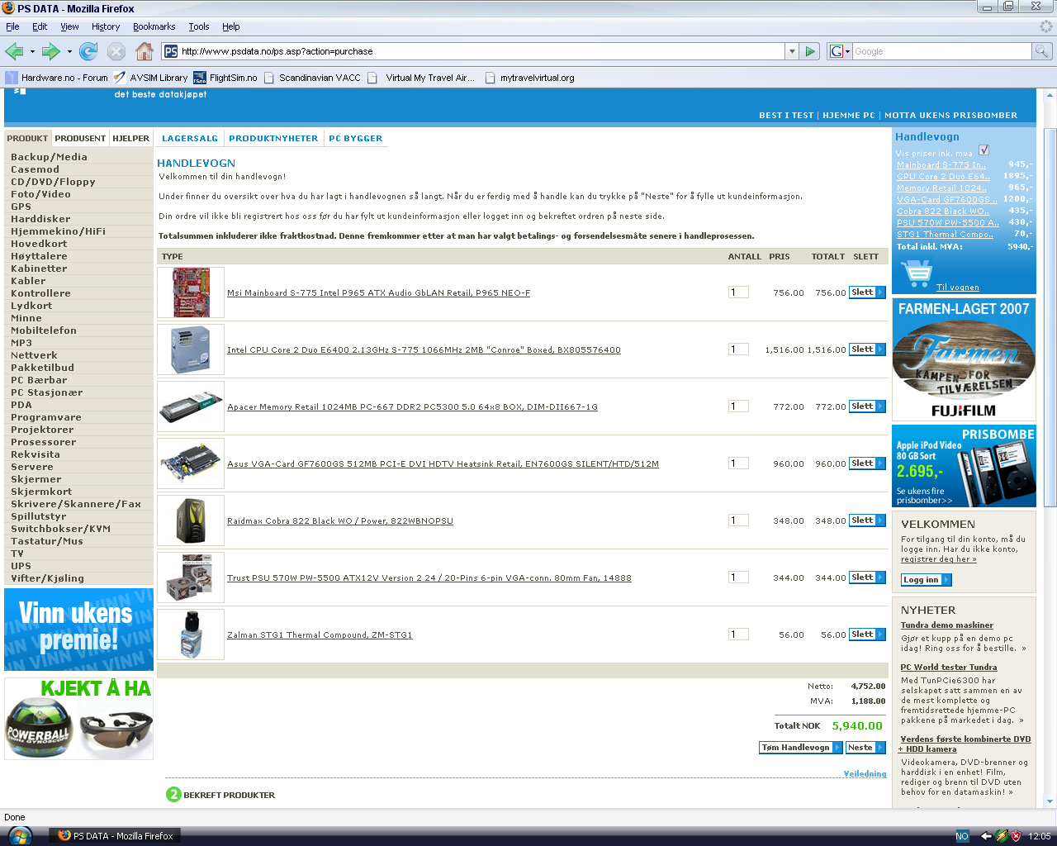Click the green Forward arrow in Firefox
The image size is (1057, 846).
(x=51, y=51)
